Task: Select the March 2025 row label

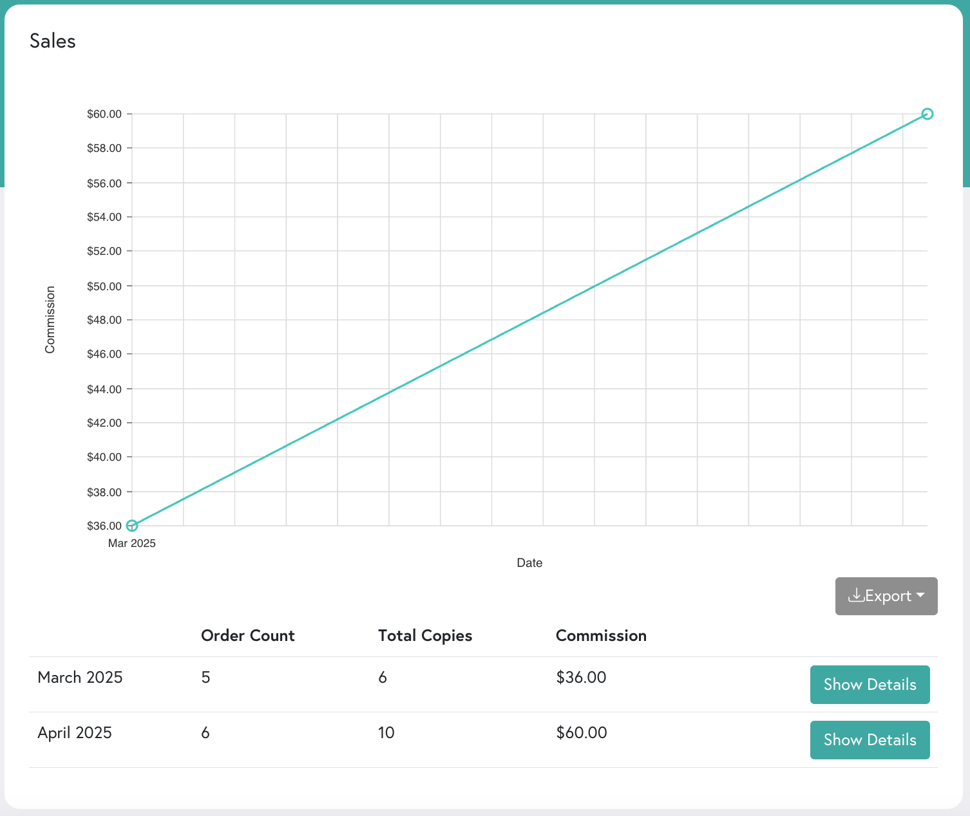Action: 80,677
